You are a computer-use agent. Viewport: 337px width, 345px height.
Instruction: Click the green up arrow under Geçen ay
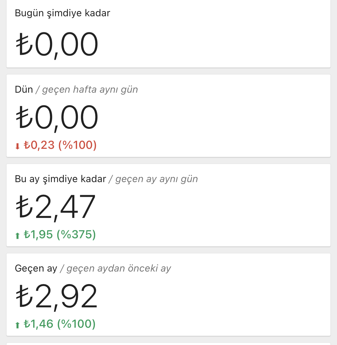click(x=17, y=325)
